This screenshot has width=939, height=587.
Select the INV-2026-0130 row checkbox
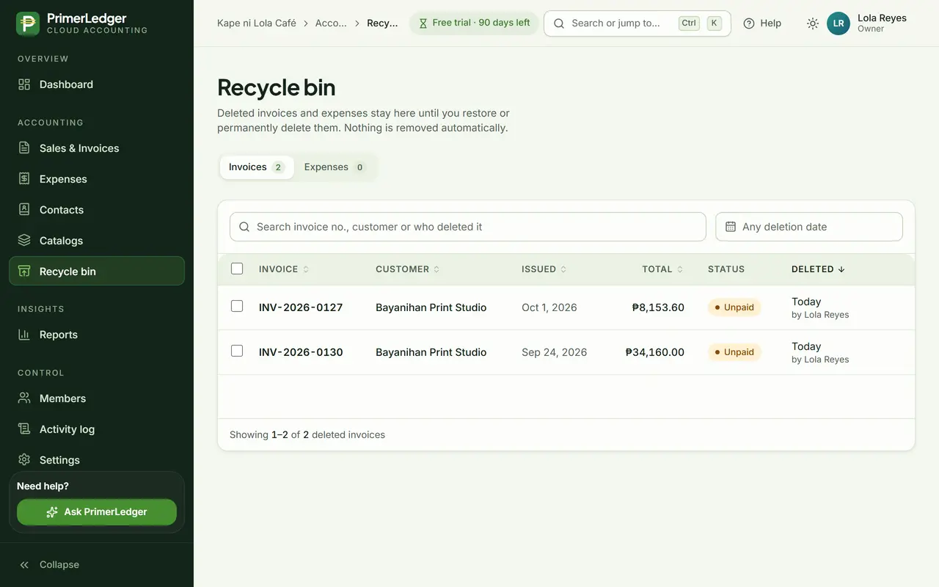(x=237, y=351)
